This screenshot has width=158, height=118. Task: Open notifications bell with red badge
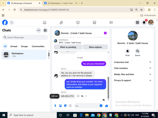[144, 22]
